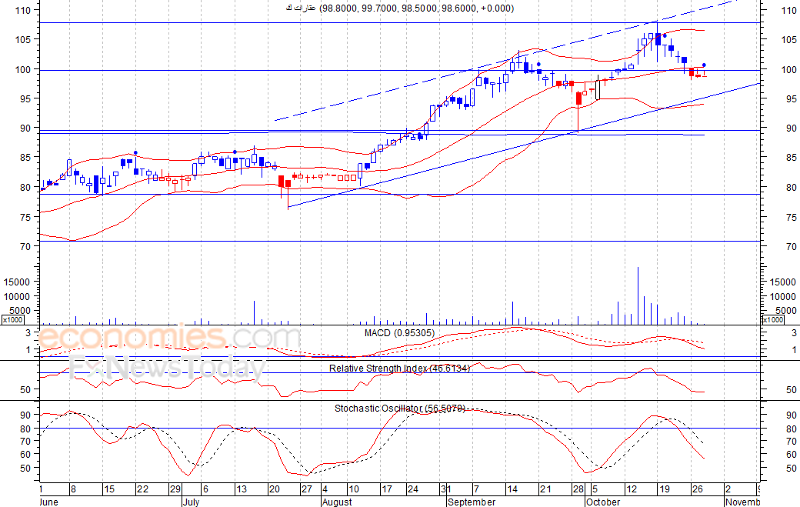The height and width of the screenshot is (507, 800).
Task: Click the 100 label on the right price axis
Action: (x=788, y=70)
